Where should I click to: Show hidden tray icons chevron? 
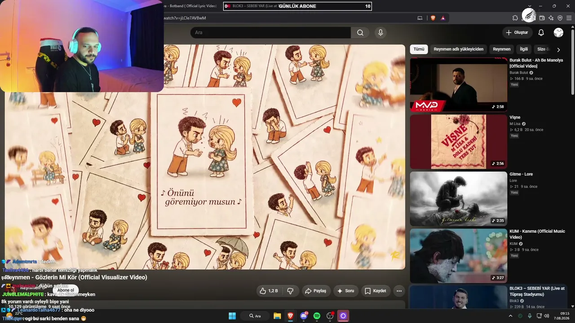510,316
